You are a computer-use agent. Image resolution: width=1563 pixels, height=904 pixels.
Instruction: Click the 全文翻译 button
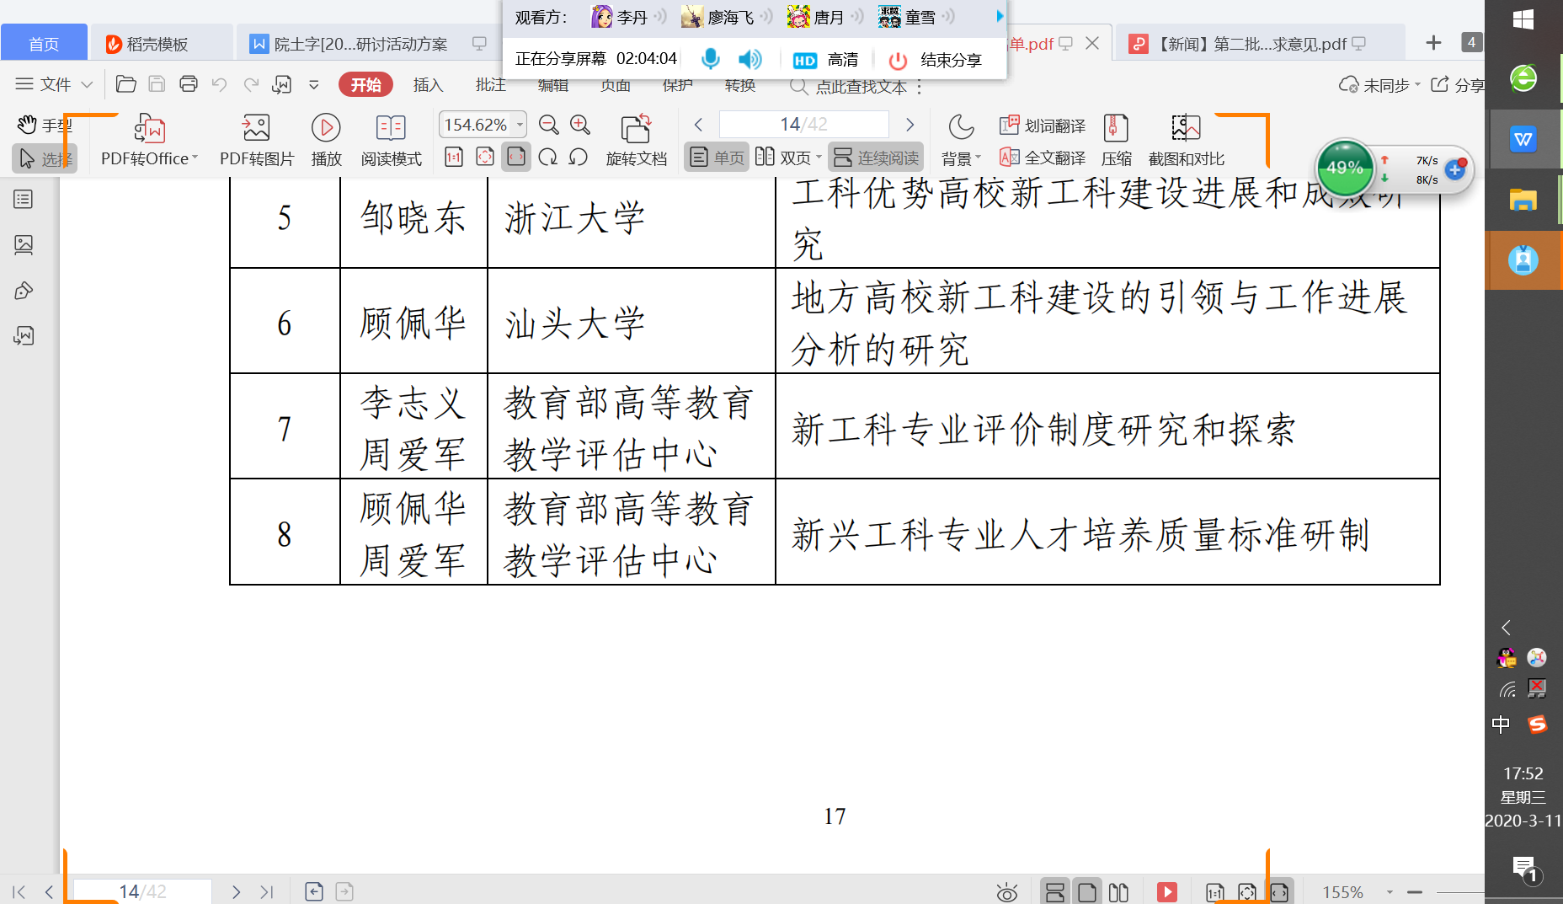tap(1043, 158)
